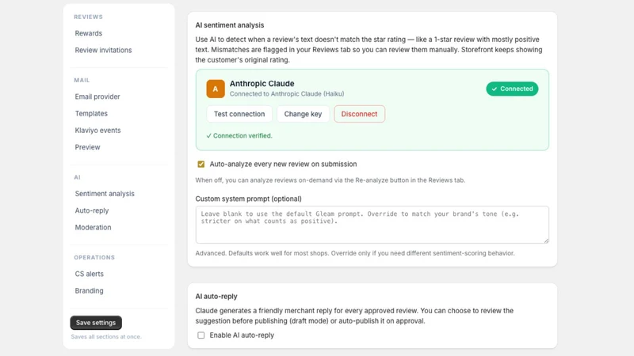Screen dimensions: 634x356
Task: Focus the Custom system prompt text area
Action: (x=372, y=225)
